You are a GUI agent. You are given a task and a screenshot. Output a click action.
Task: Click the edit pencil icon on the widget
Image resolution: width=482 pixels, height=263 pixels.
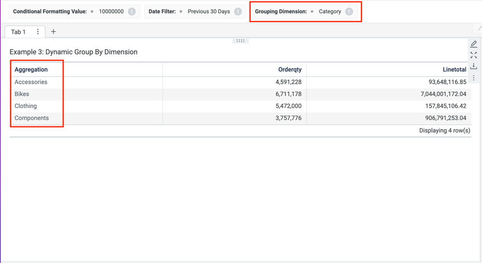coord(473,44)
